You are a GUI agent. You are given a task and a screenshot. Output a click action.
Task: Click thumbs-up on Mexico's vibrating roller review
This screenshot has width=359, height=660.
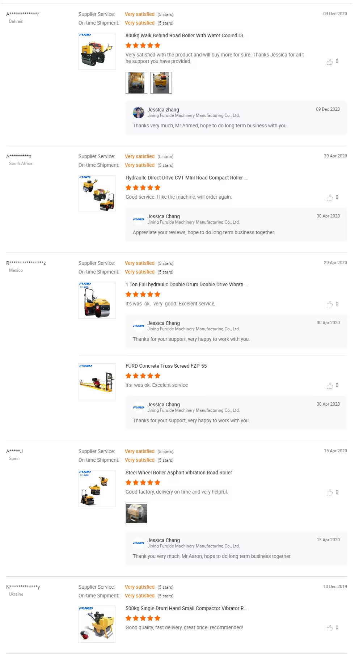330,304
